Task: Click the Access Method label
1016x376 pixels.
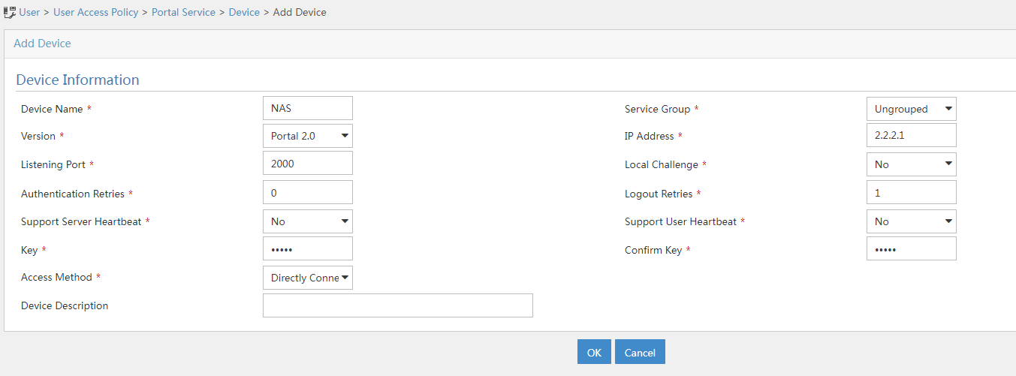Action: [56, 277]
